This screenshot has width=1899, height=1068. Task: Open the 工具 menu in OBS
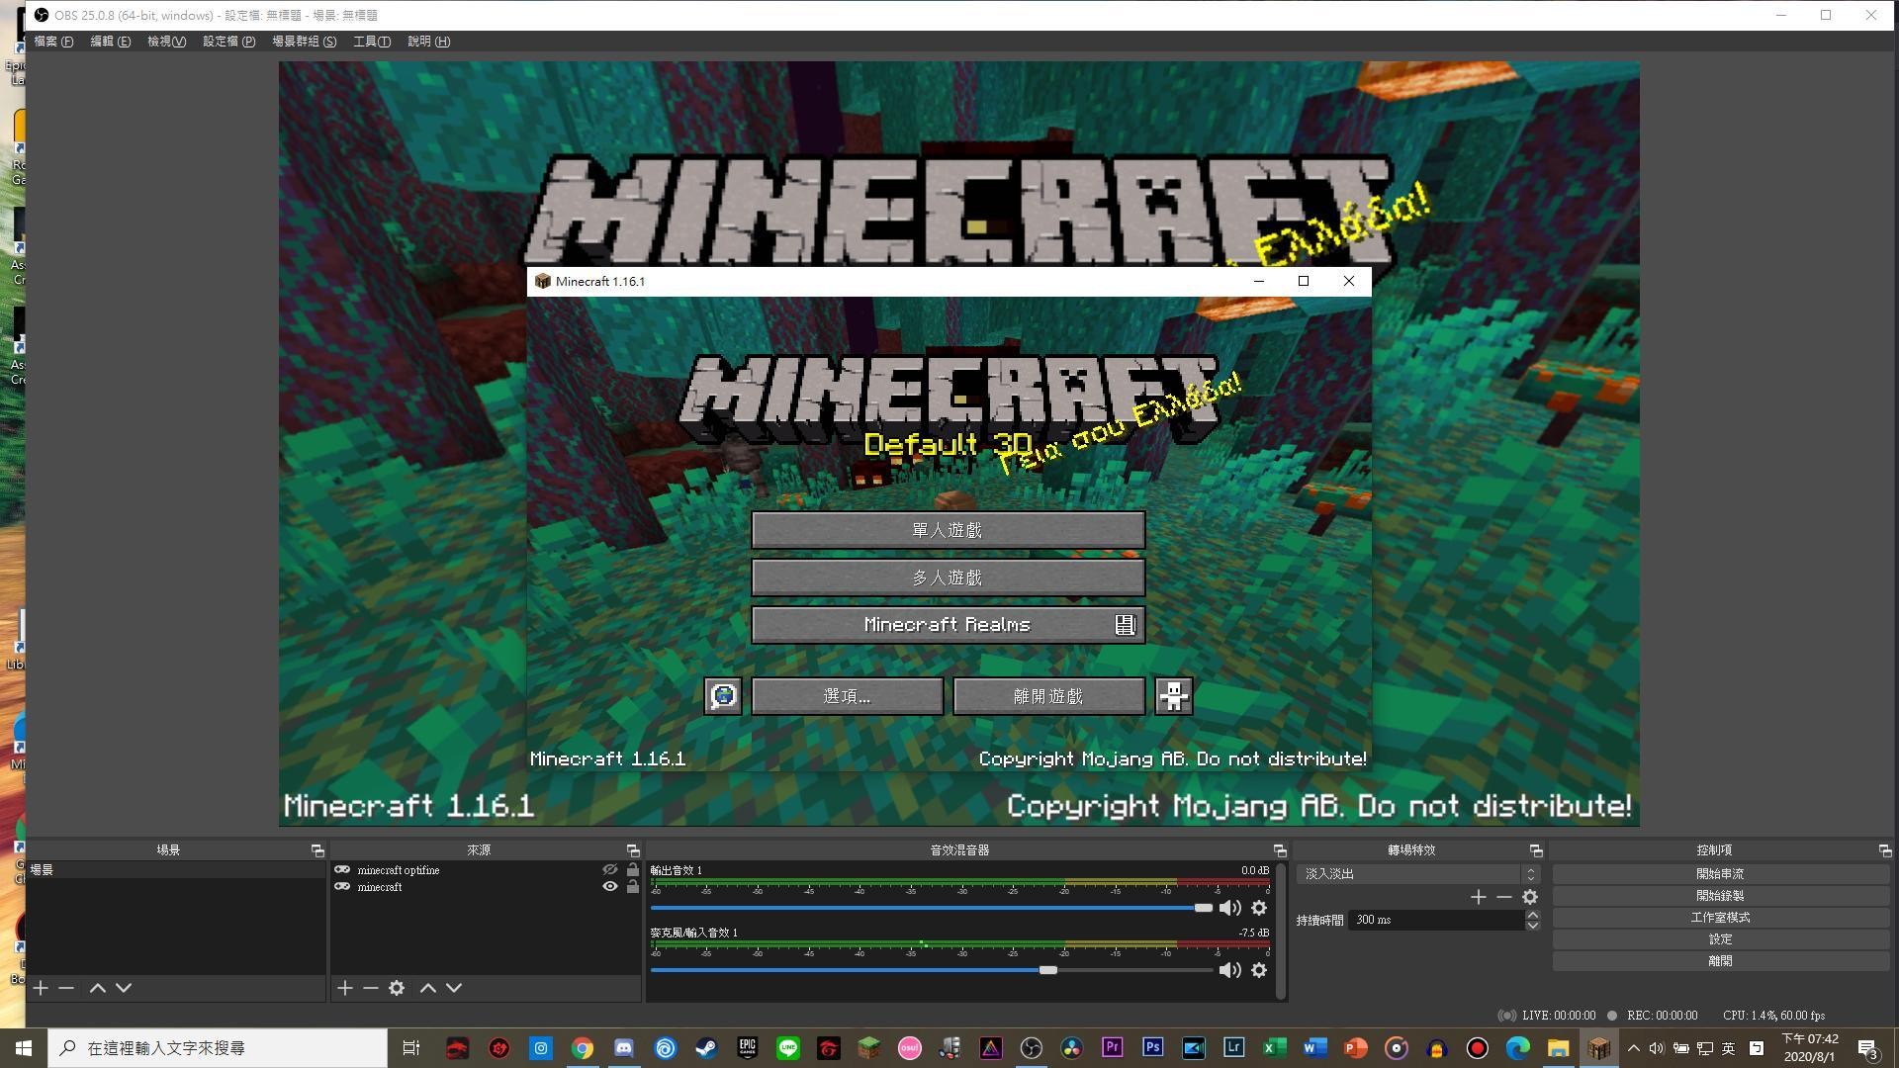coord(370,42)
